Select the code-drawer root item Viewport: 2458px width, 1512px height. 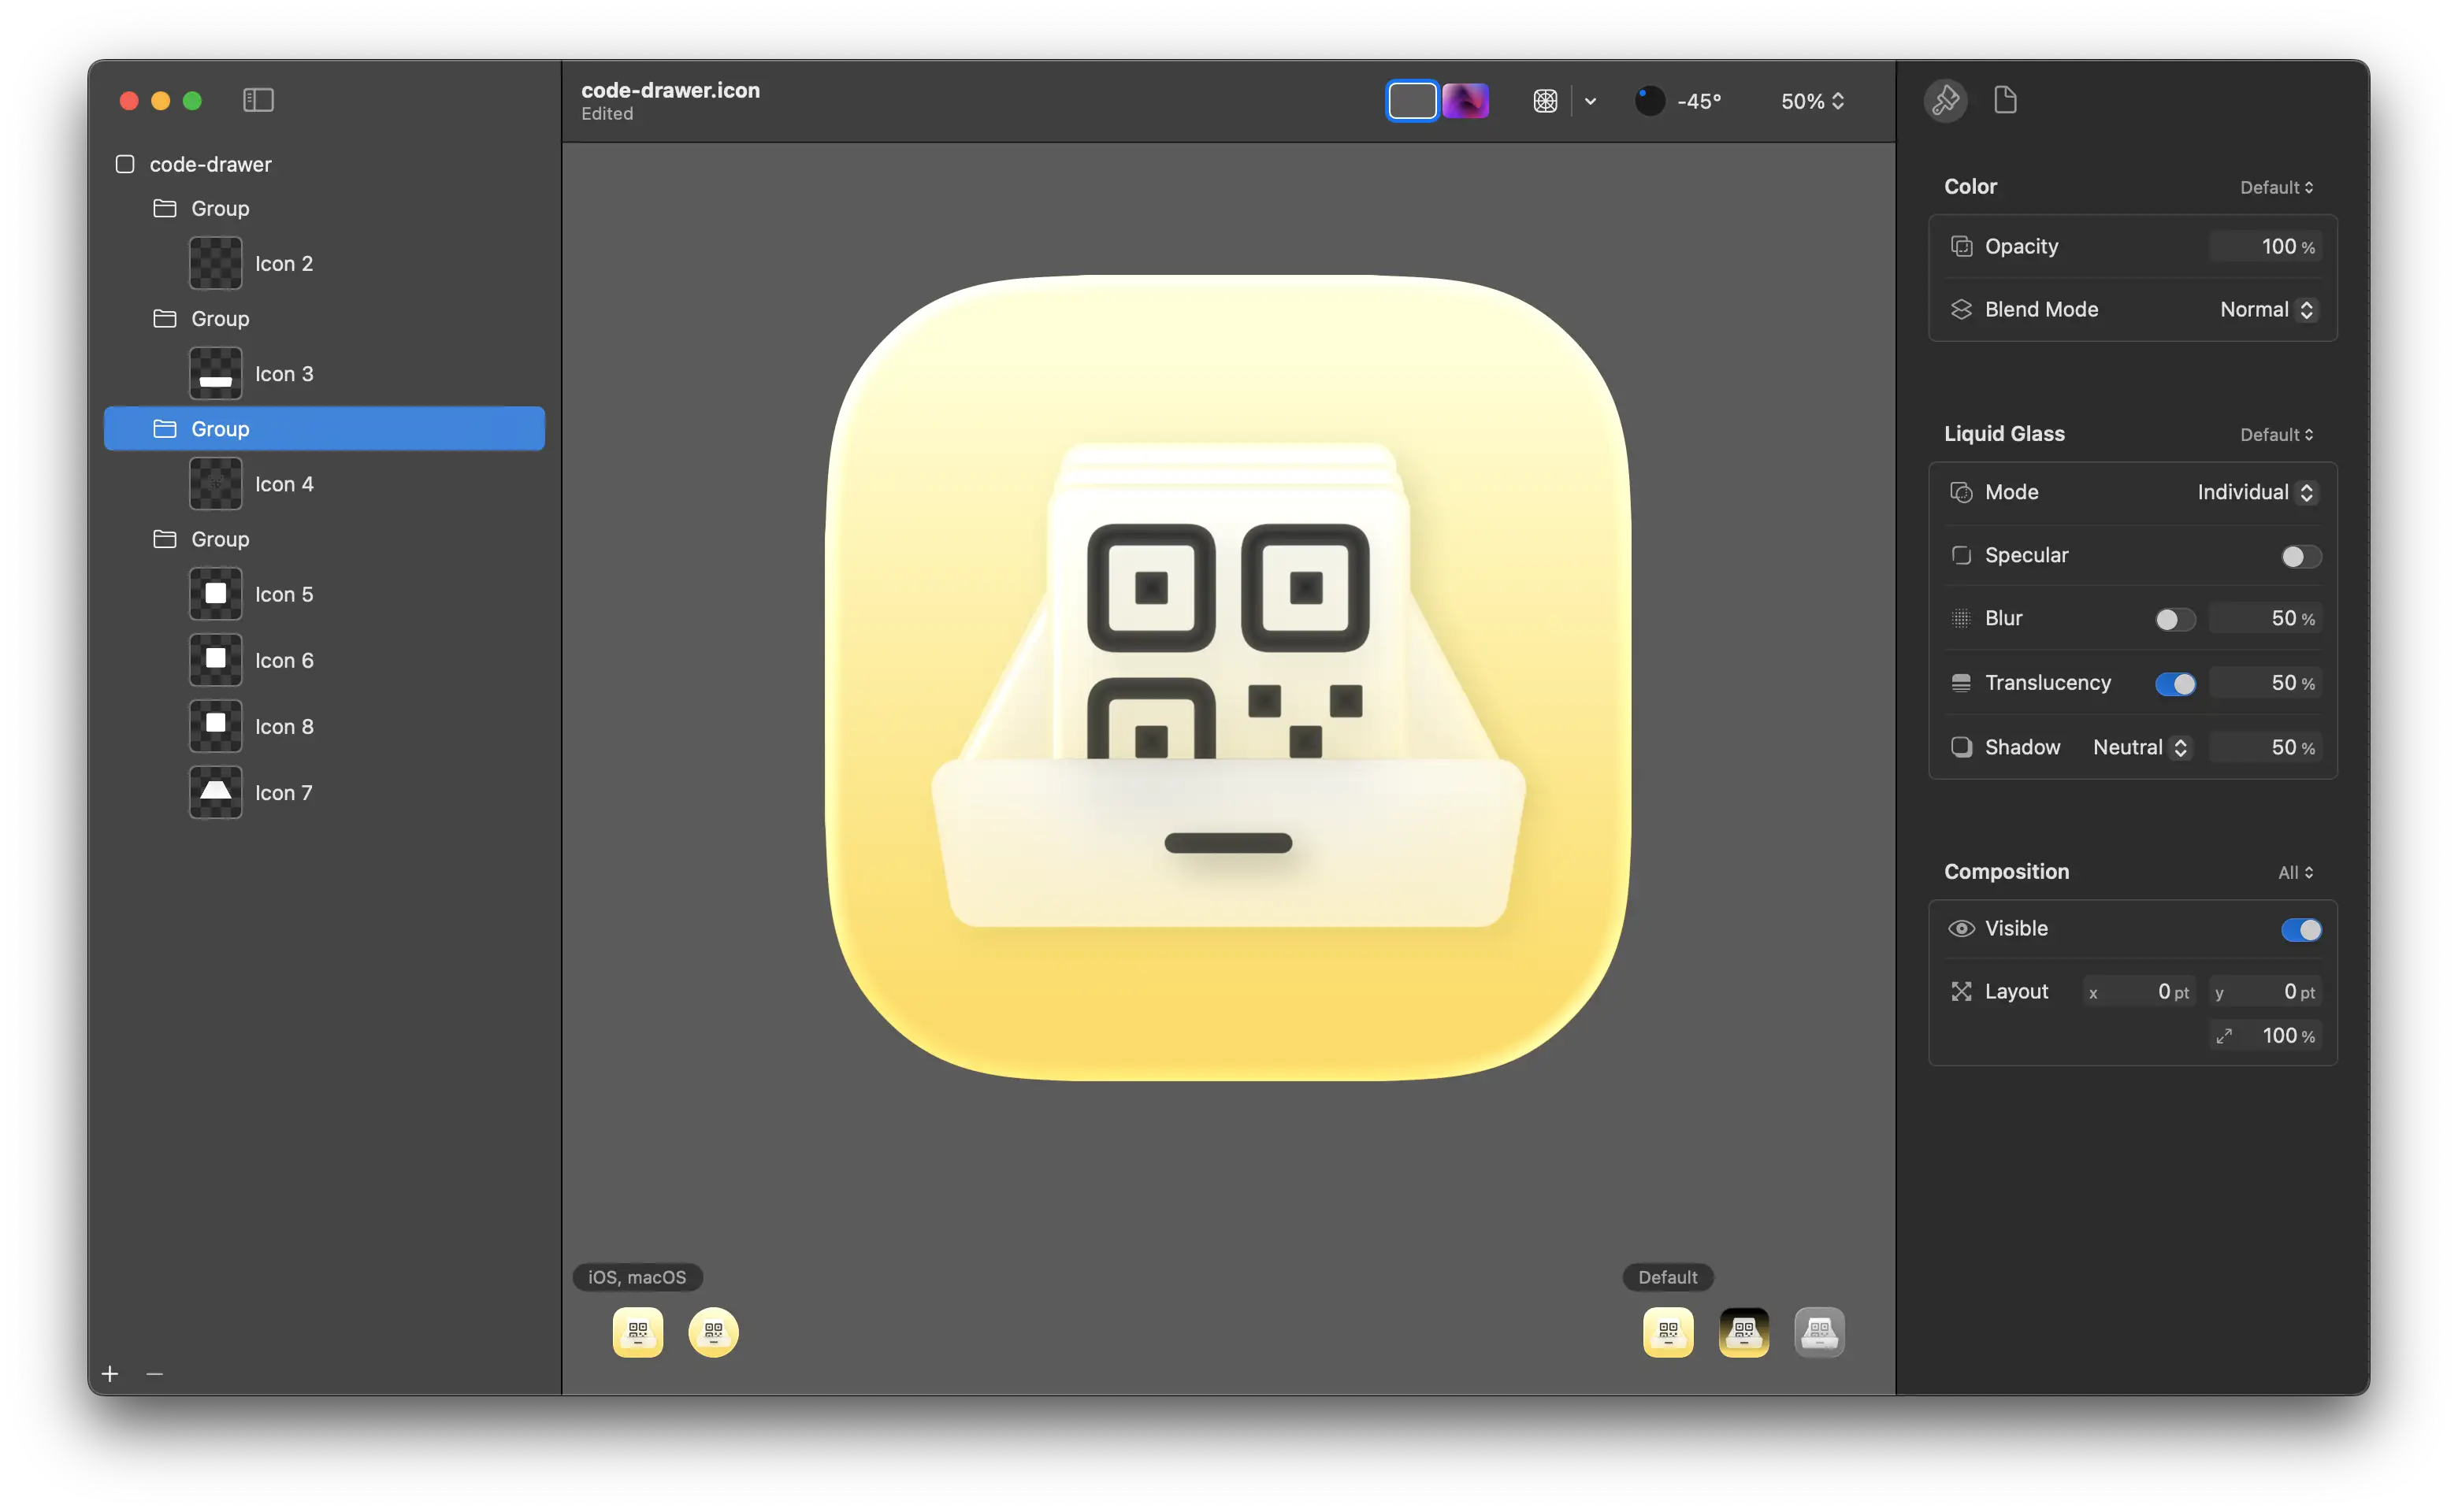pos(324,164)
